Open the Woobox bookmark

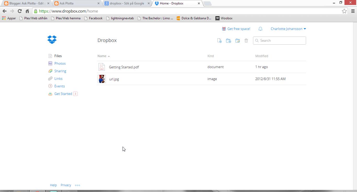coord(224,18)
